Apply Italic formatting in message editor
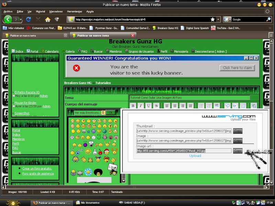This screenshot has width=275, height=206. [x=141, y=106]
